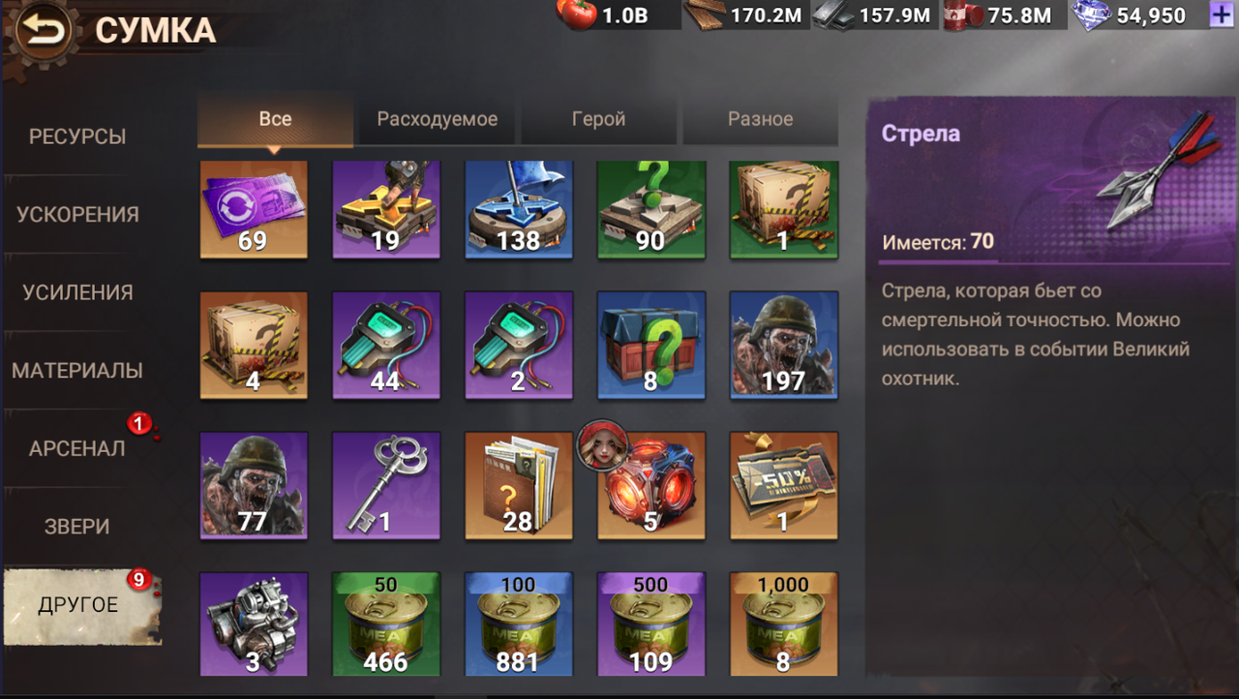The height and width of the screenshot is (699, 1239).
Task: Select the engine part item
Action: click(x=254, y=623)
